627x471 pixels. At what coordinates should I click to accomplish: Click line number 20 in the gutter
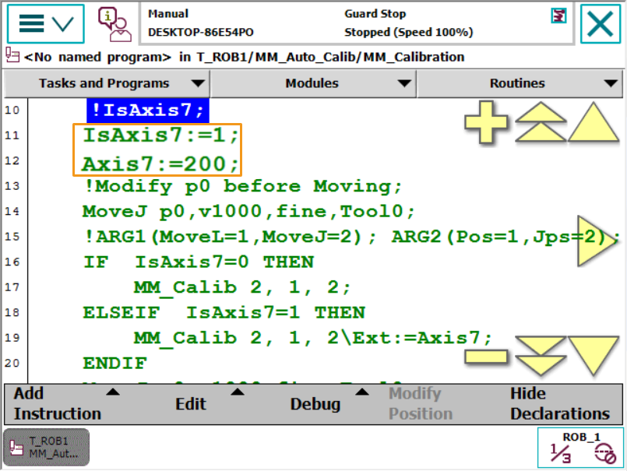click(x=12, y=364)
